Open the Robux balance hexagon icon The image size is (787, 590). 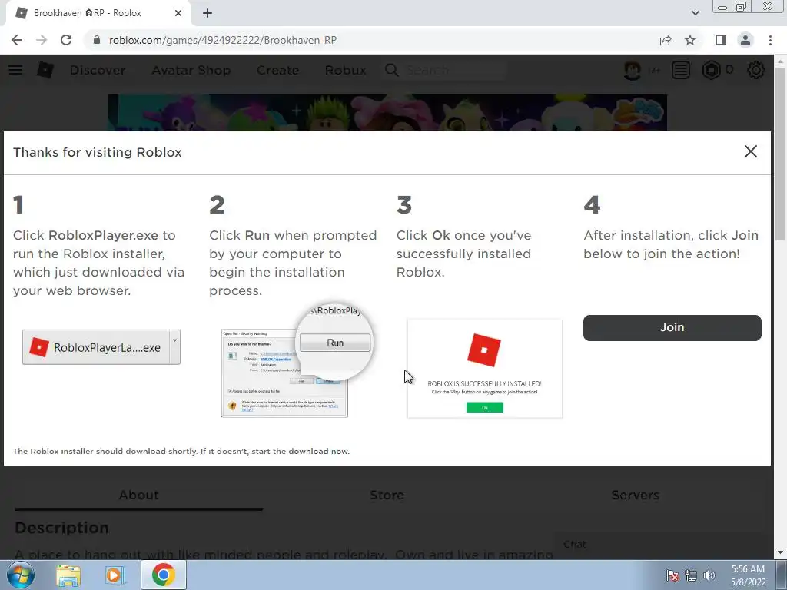[711, 70]
